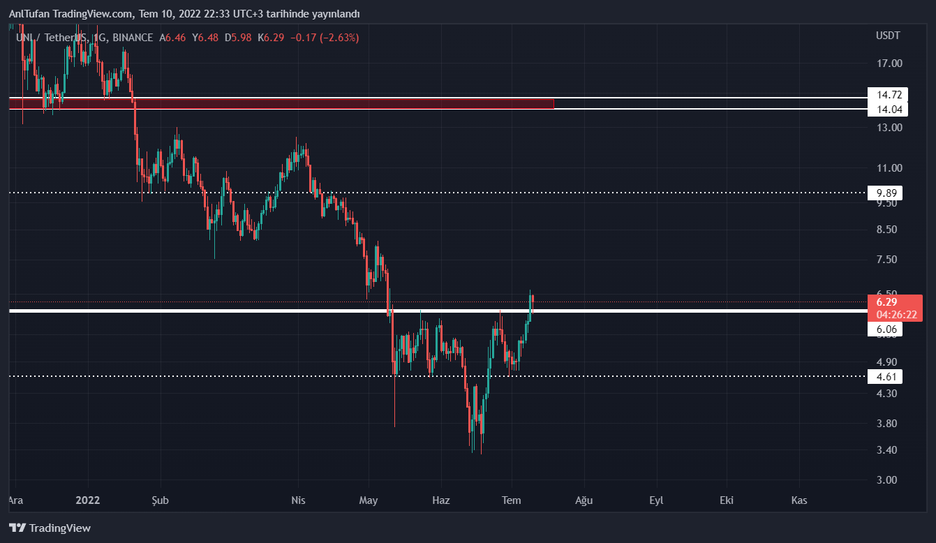Click the 2022 label on the time axis
The image size is (936, 543).
[88, 500]
